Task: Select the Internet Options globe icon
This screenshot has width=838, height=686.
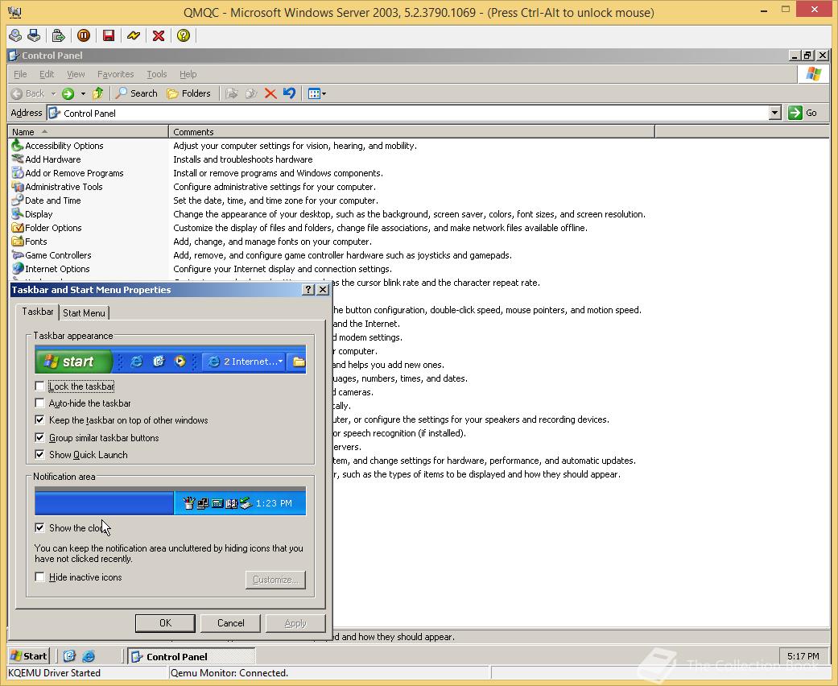Action: [x=18, y=268]
